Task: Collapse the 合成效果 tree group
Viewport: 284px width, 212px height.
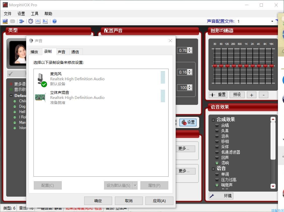Action: (x=213, y=120)
